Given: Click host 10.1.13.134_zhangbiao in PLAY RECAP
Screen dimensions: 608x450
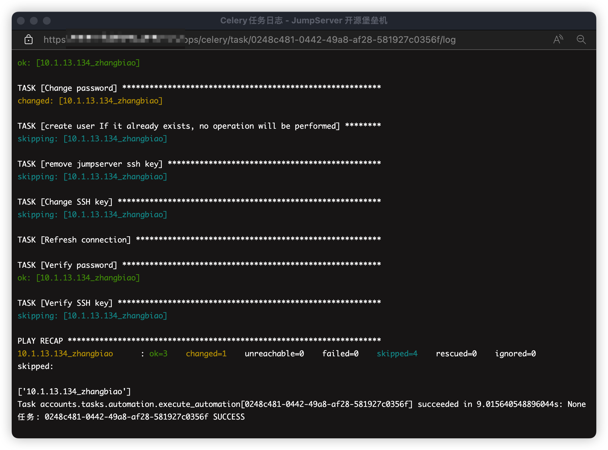Looking at the screenshot, I should coord(65,354).
